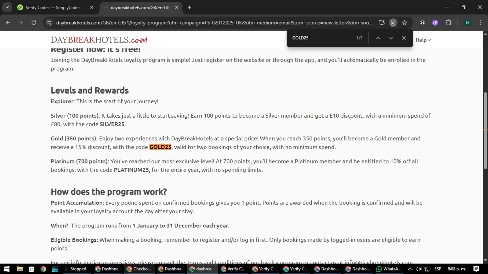
Task: Click the DayBreakHotels.com logo
Action: [x=99, y=40]
